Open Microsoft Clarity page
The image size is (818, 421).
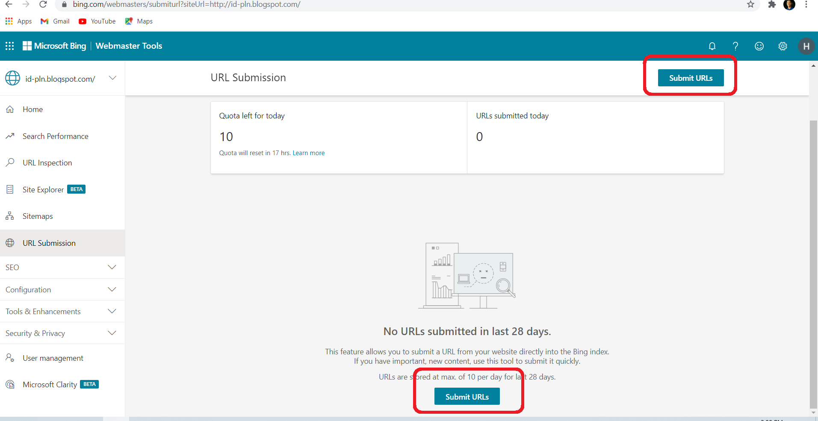62,384
